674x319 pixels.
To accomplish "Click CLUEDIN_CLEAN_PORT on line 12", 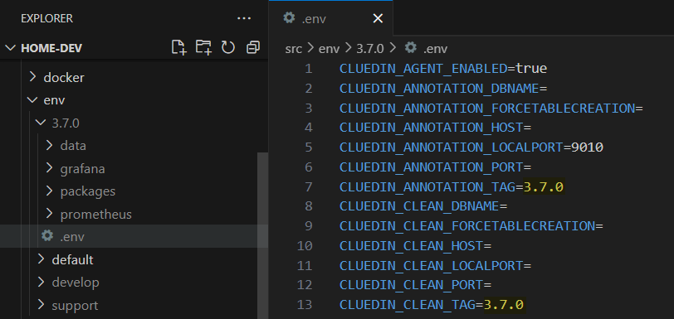I will [412, 285].
